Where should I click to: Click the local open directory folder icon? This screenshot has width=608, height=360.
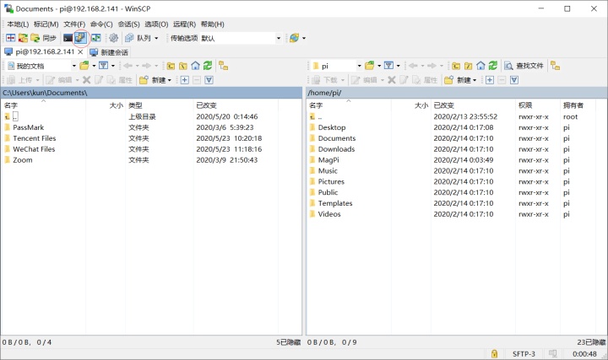tap(84, 66)
